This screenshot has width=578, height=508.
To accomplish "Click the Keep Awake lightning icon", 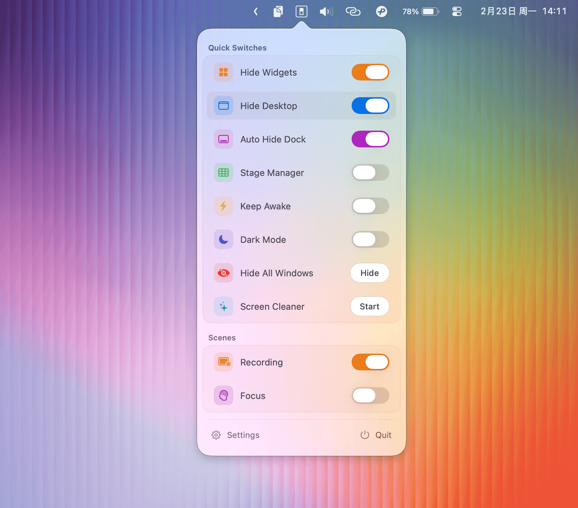I will (223, 206).
